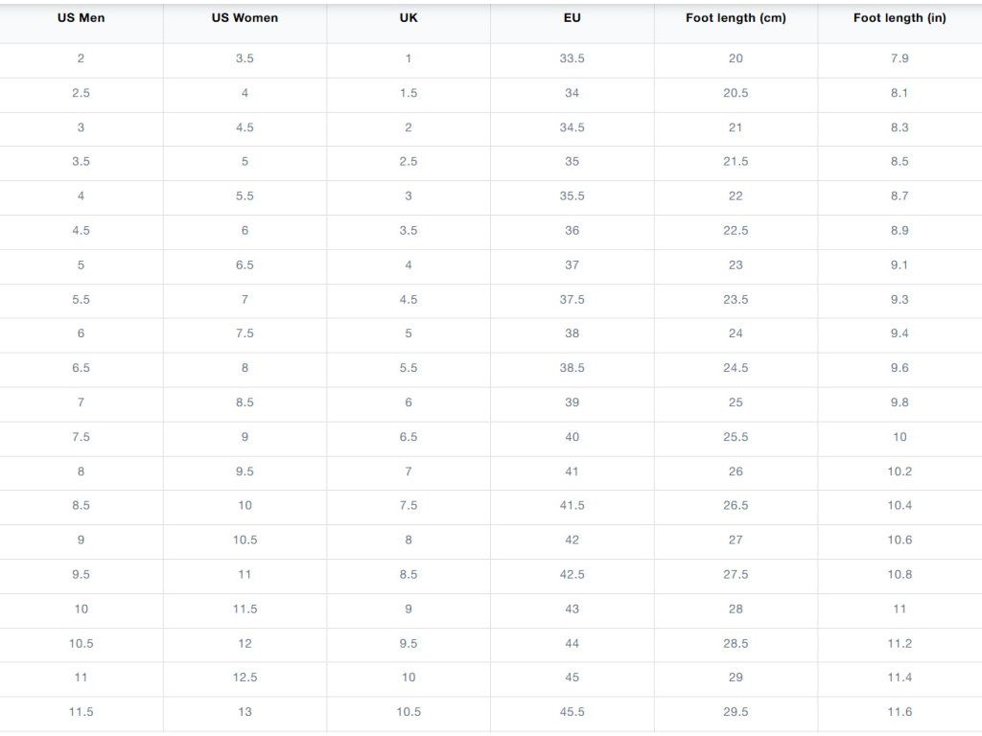Click the 7.9 inch foot length cell

pos(900,58)
